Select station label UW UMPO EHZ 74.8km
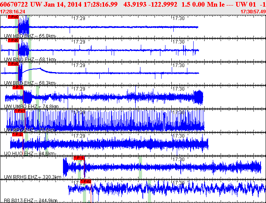The image size is (266, 203). pos(31,107)
